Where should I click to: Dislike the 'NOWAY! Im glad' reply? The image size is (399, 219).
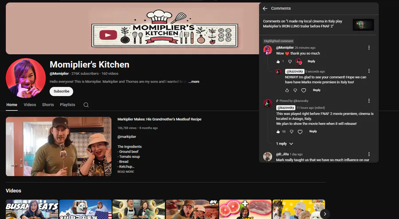pyautogui.click(x=295, y=90)
